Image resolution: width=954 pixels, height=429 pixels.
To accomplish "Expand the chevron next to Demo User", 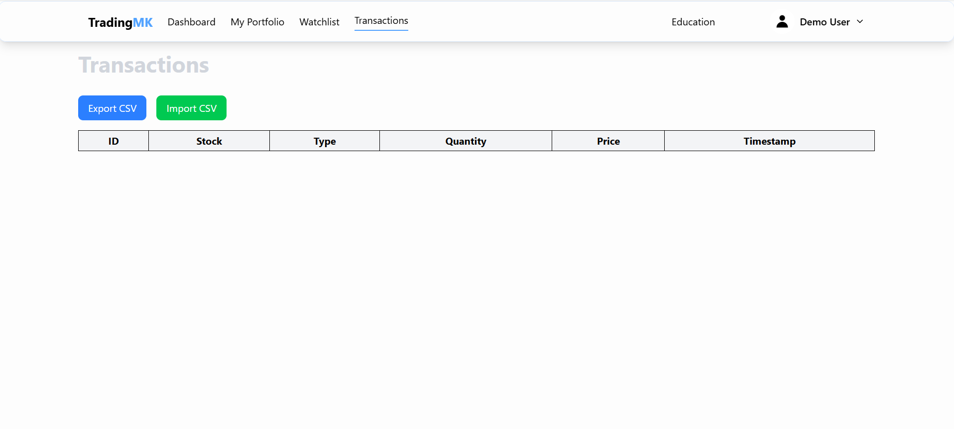I will click(x=860, y=22).
